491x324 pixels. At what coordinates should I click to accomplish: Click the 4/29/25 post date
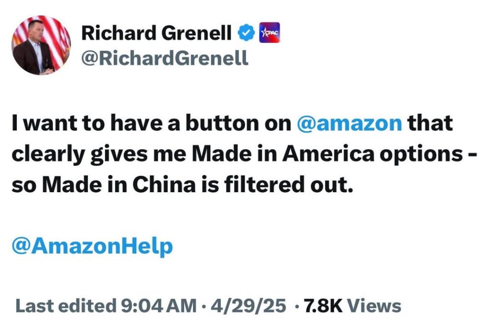251,305
